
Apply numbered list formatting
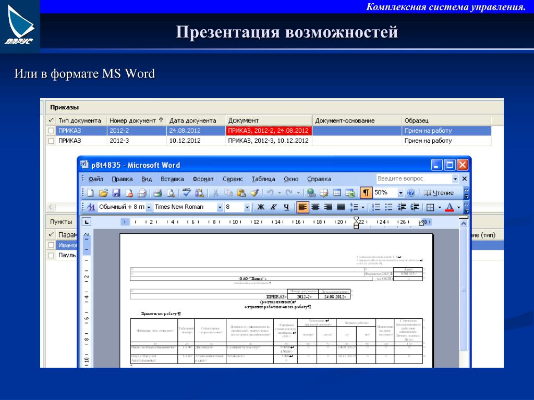click(x=376, y=207)
